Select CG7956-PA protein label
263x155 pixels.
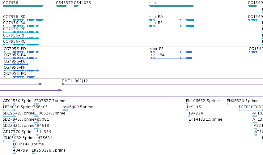pyautogui.click(x=15, y=55)
